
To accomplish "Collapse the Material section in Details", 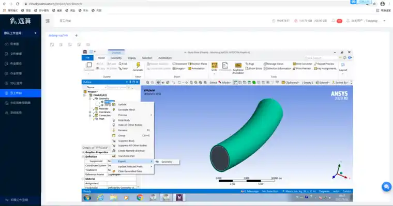I will tap(83, 179).
